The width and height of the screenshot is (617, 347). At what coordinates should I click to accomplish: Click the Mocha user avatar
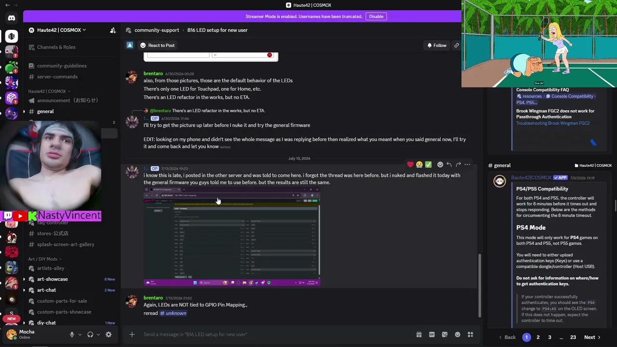tap(12, 334)
